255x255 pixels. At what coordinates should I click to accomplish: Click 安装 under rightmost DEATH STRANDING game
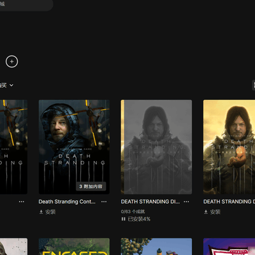coord(215,212)
